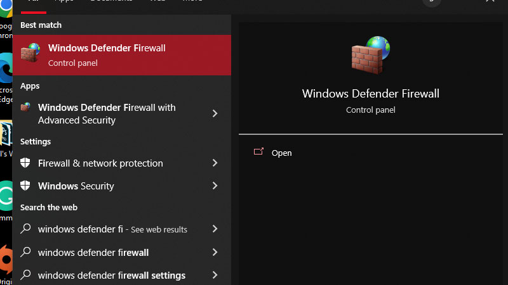Expand 'windows defender firewall' suggestion chevron

point(215,252)
